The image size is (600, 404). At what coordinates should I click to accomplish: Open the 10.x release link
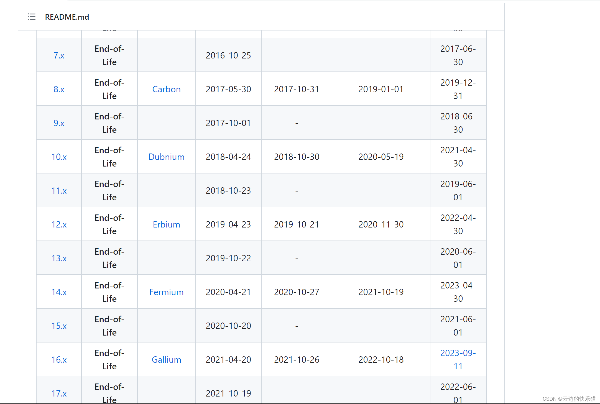tap(59, 157)
